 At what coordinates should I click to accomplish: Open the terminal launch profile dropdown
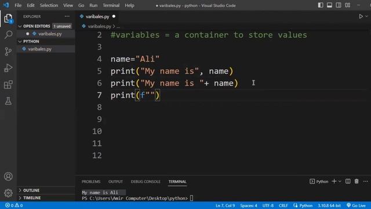[x=340, y=181]
